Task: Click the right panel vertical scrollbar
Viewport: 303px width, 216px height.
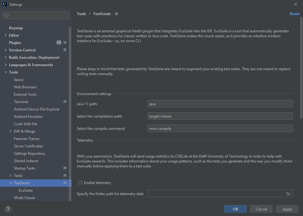Action: (301, 68)
